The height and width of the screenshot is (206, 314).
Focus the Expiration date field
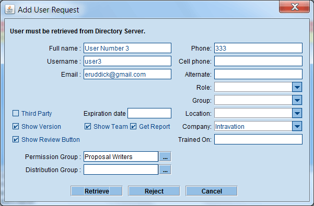[149, 113]
